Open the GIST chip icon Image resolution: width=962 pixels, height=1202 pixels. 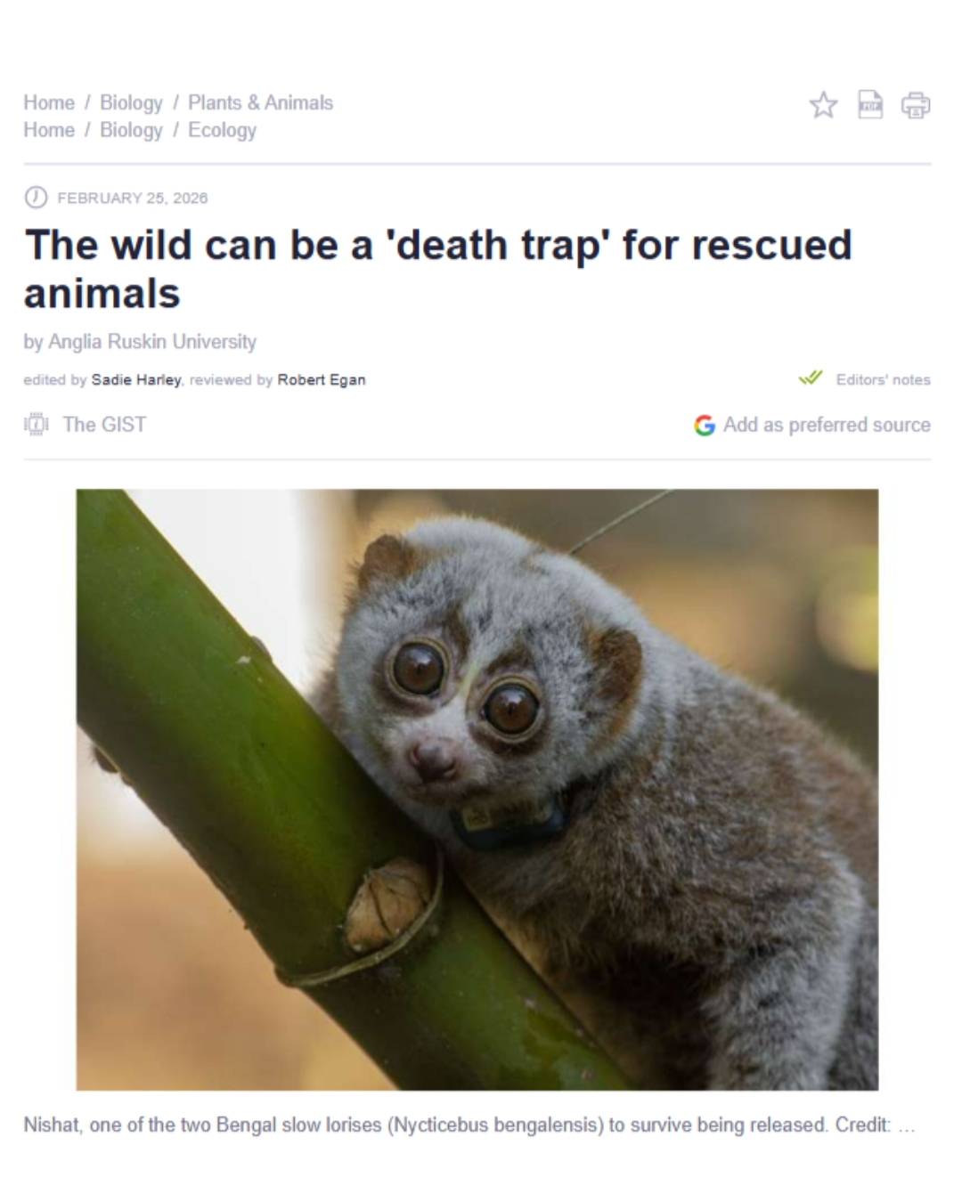point(37,425)
